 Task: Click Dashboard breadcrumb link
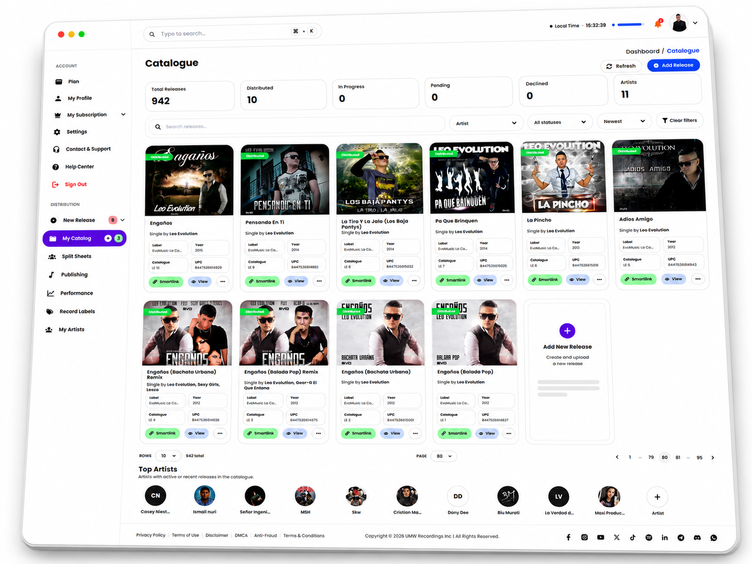coord(642,51)
